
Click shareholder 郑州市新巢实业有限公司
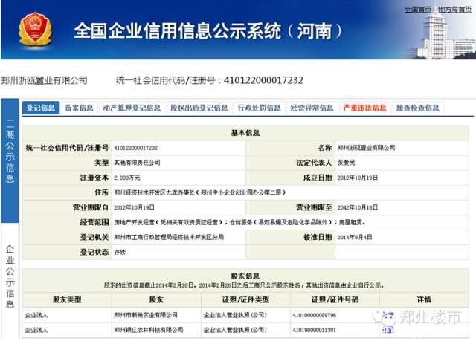click(146, 315)
